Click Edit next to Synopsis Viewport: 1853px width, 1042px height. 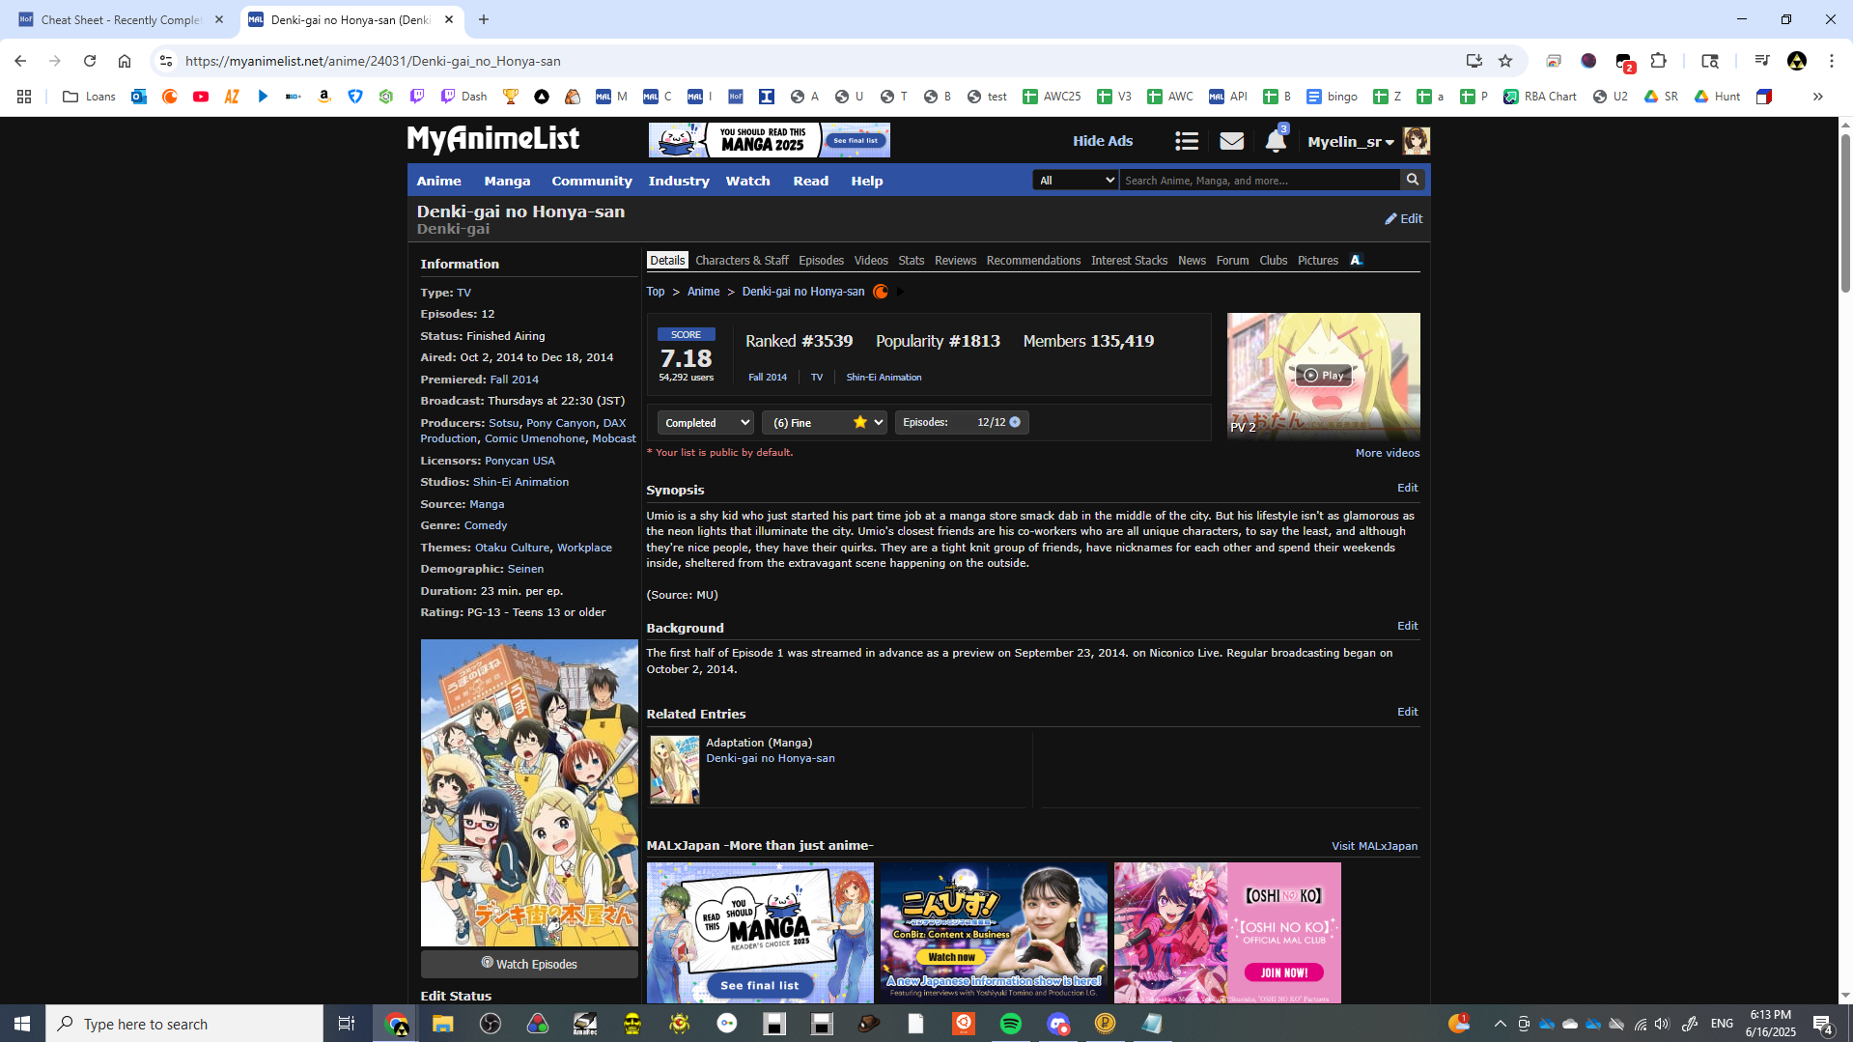point(1408,488)
